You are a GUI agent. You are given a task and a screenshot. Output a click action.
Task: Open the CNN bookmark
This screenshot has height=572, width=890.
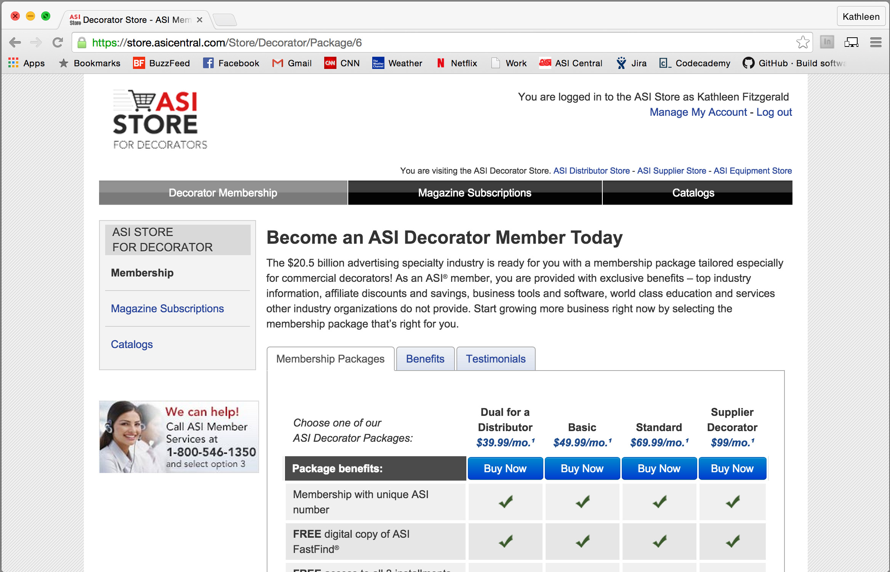(342, 63)
